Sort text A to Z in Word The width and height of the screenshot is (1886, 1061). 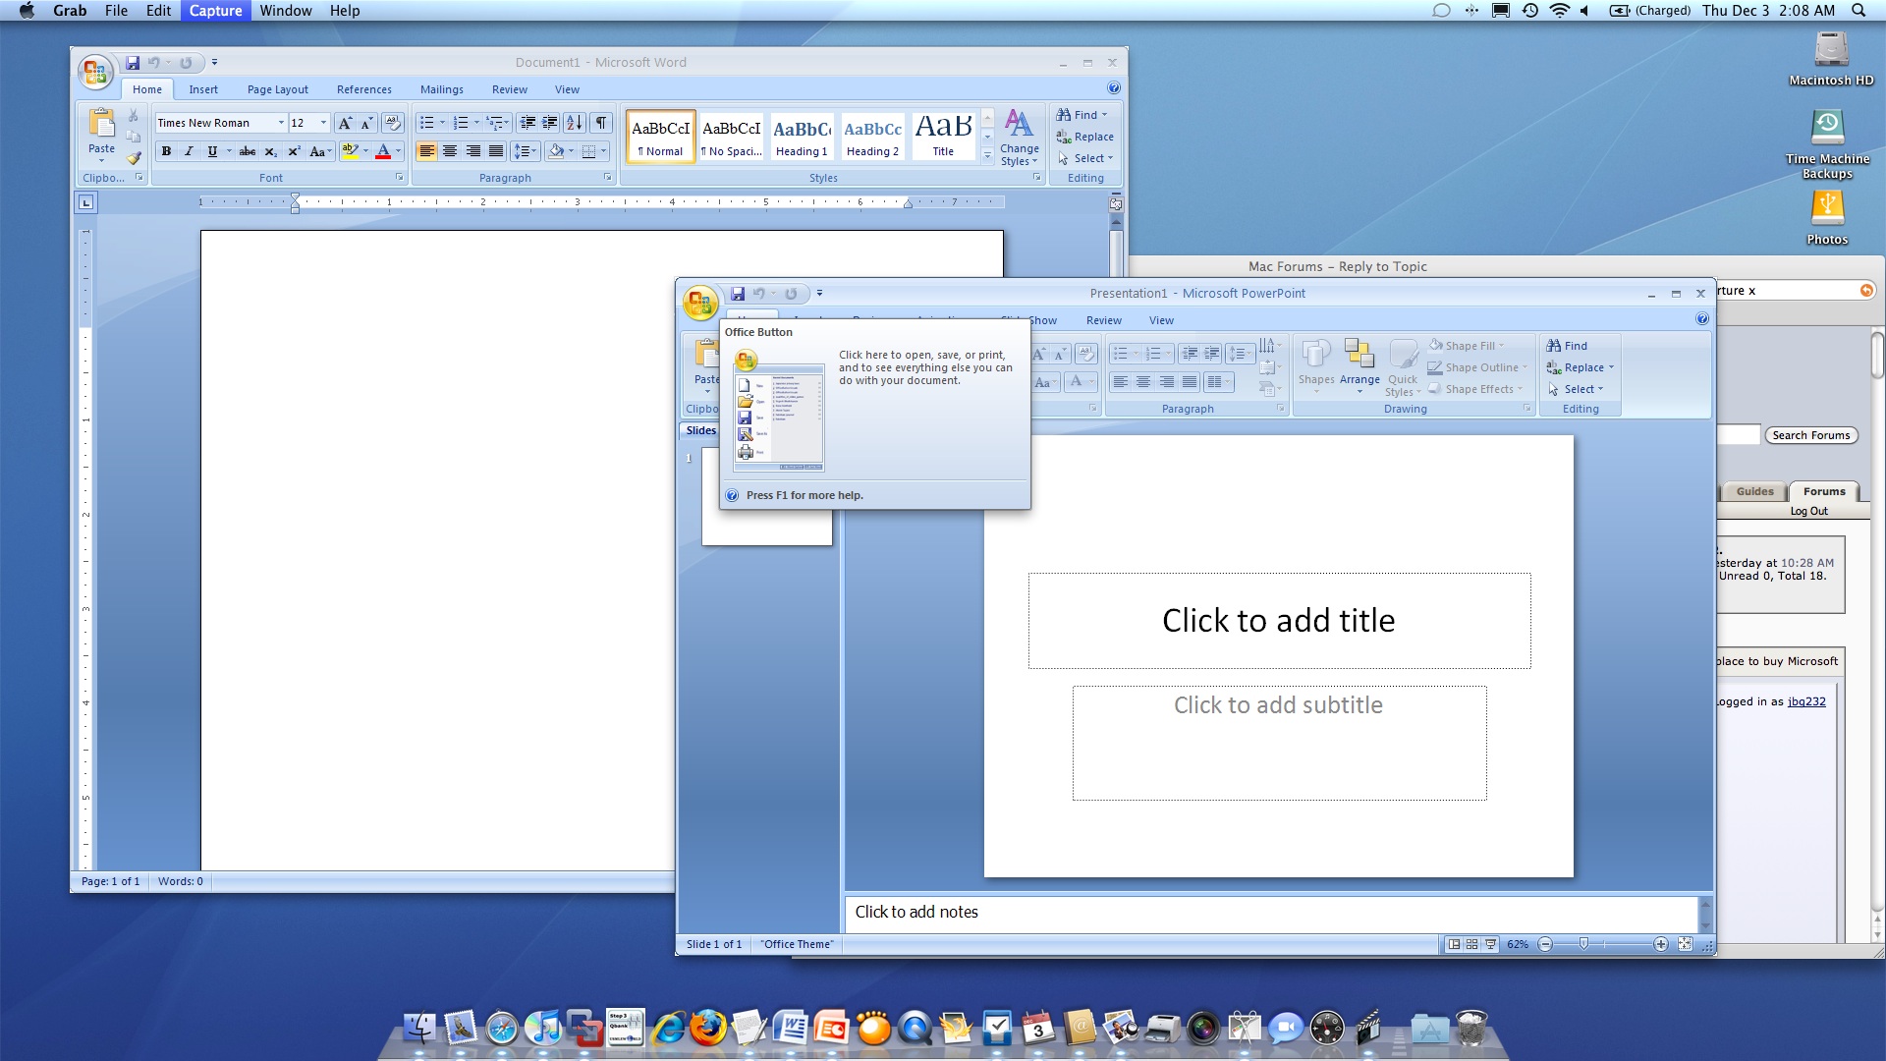(575, 123)
